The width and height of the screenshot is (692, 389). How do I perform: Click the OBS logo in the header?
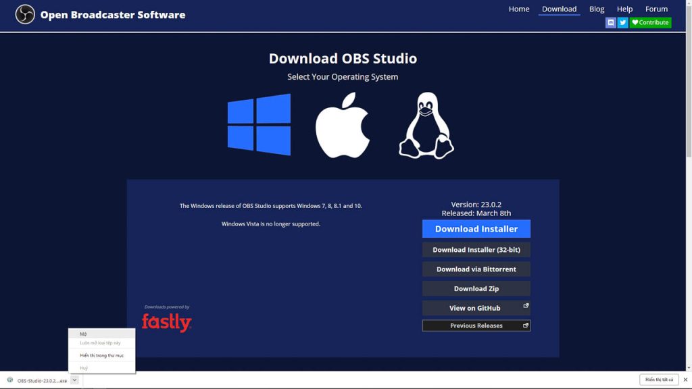pyautogui.click(x=25, y=15)
